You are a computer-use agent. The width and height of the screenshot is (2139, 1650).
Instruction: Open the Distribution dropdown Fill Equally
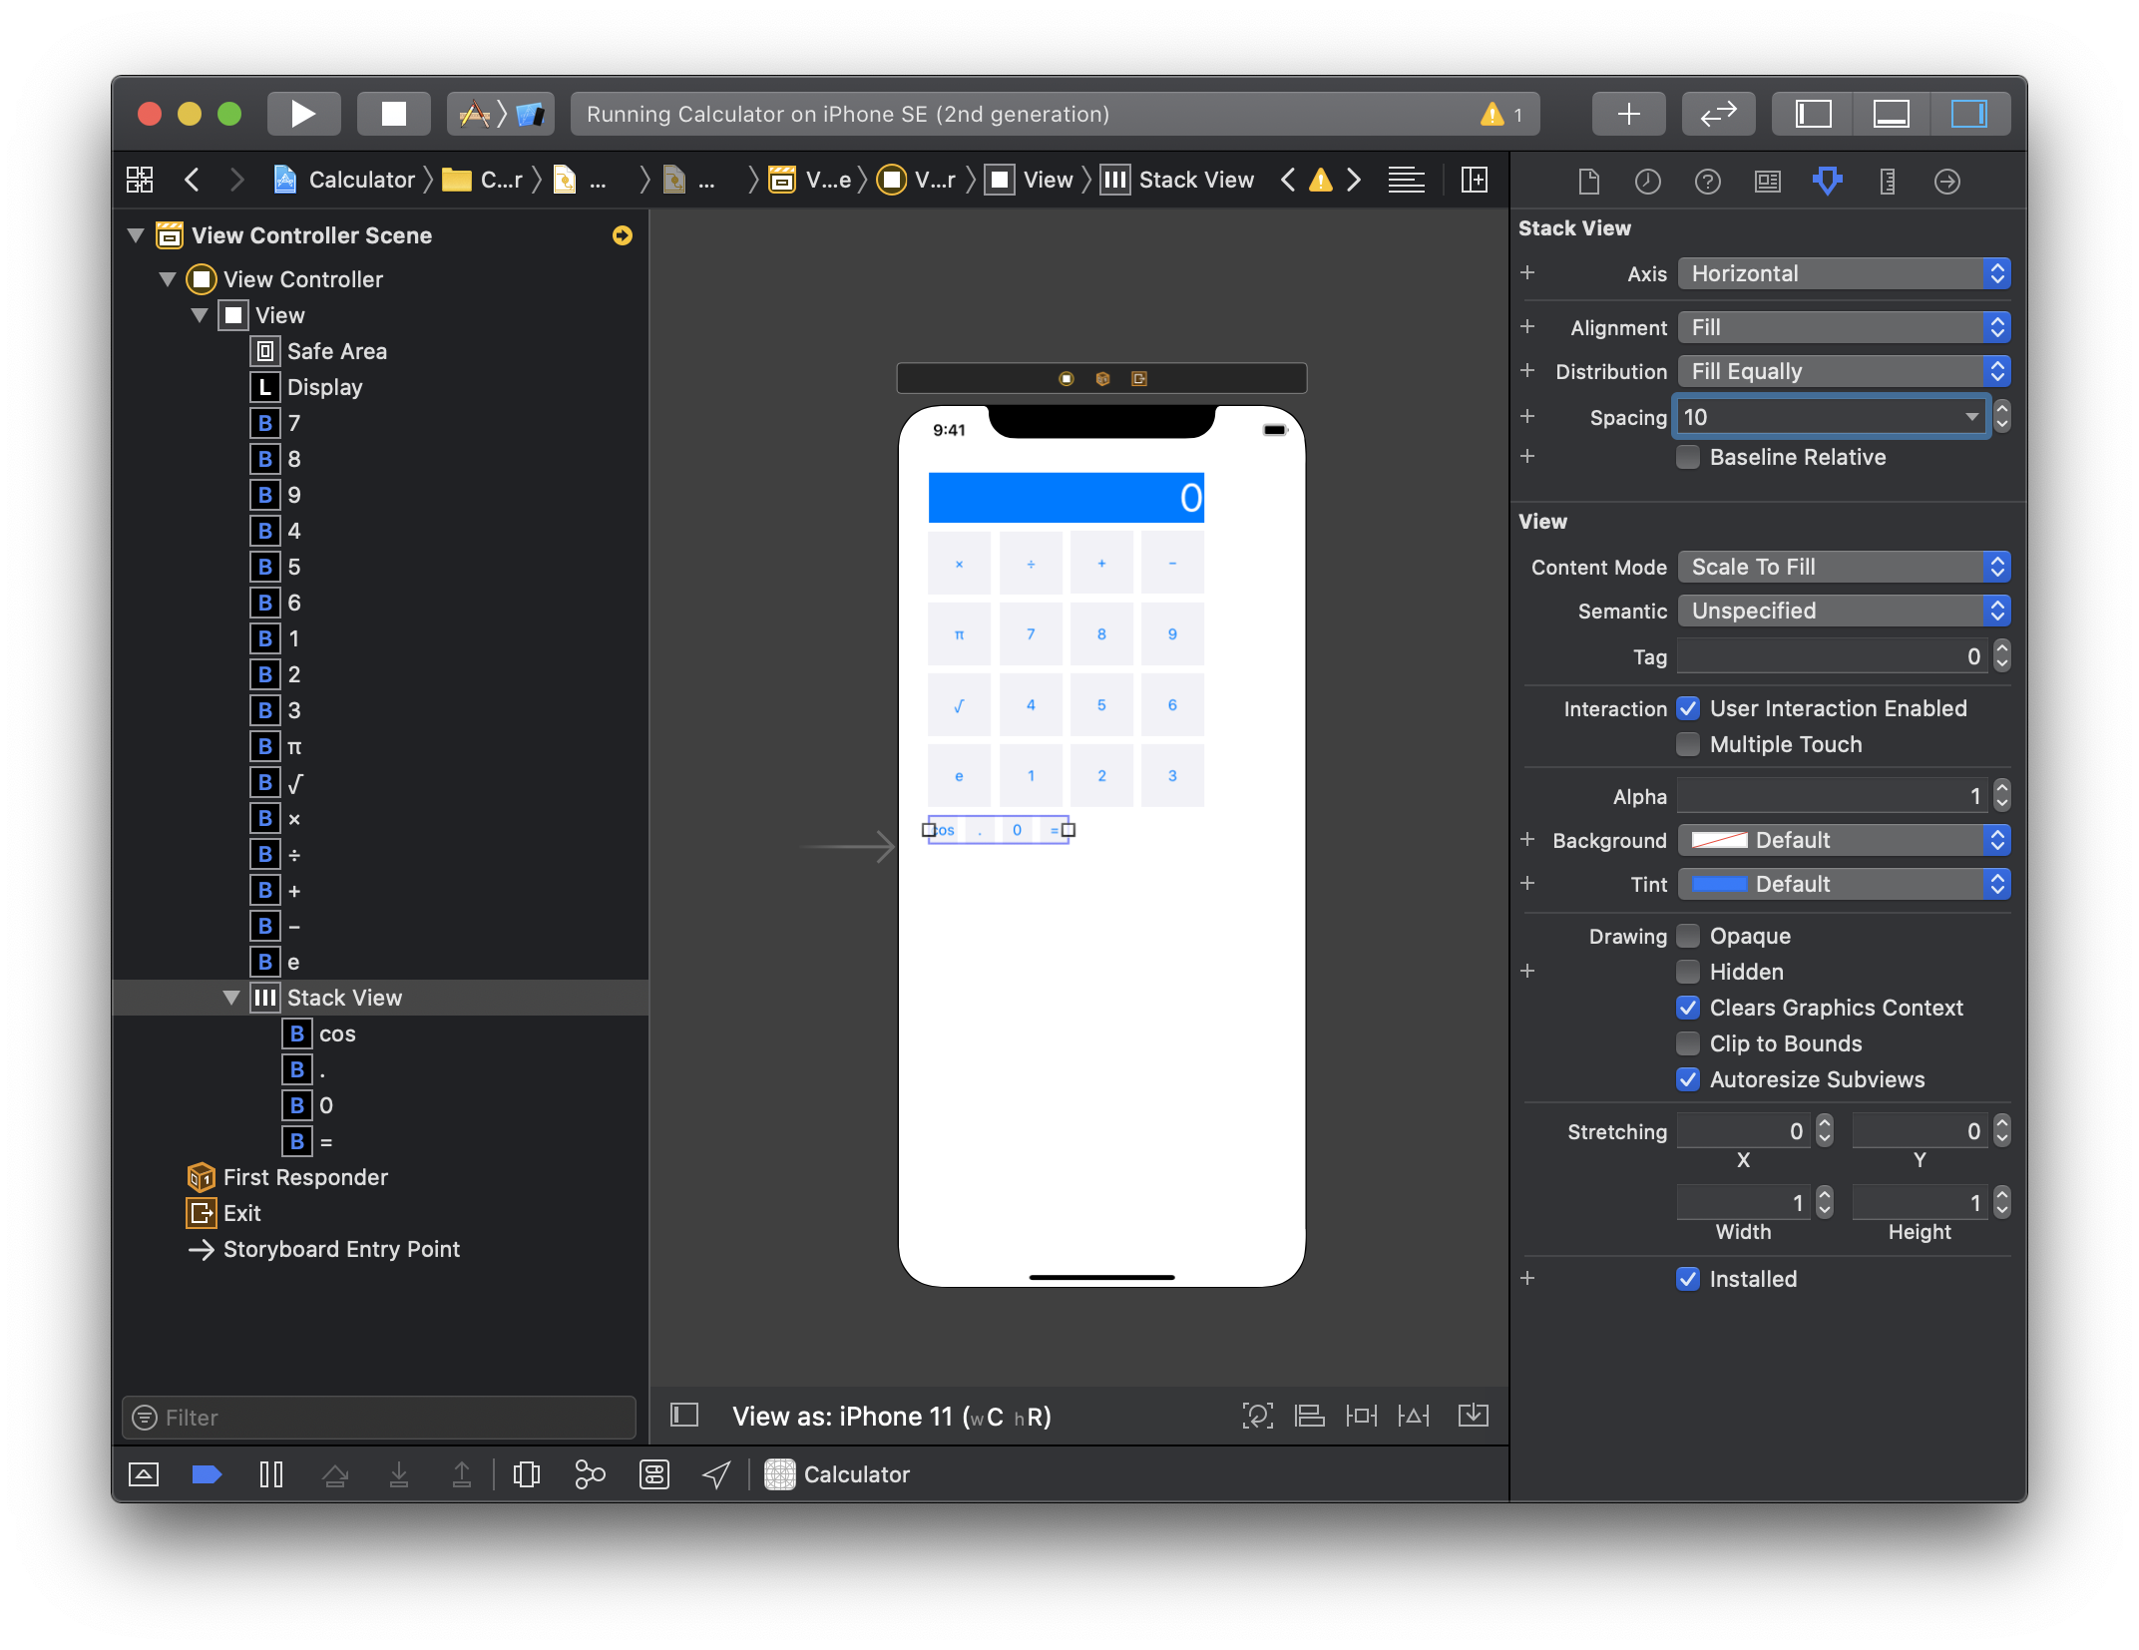pos(1844,371)
